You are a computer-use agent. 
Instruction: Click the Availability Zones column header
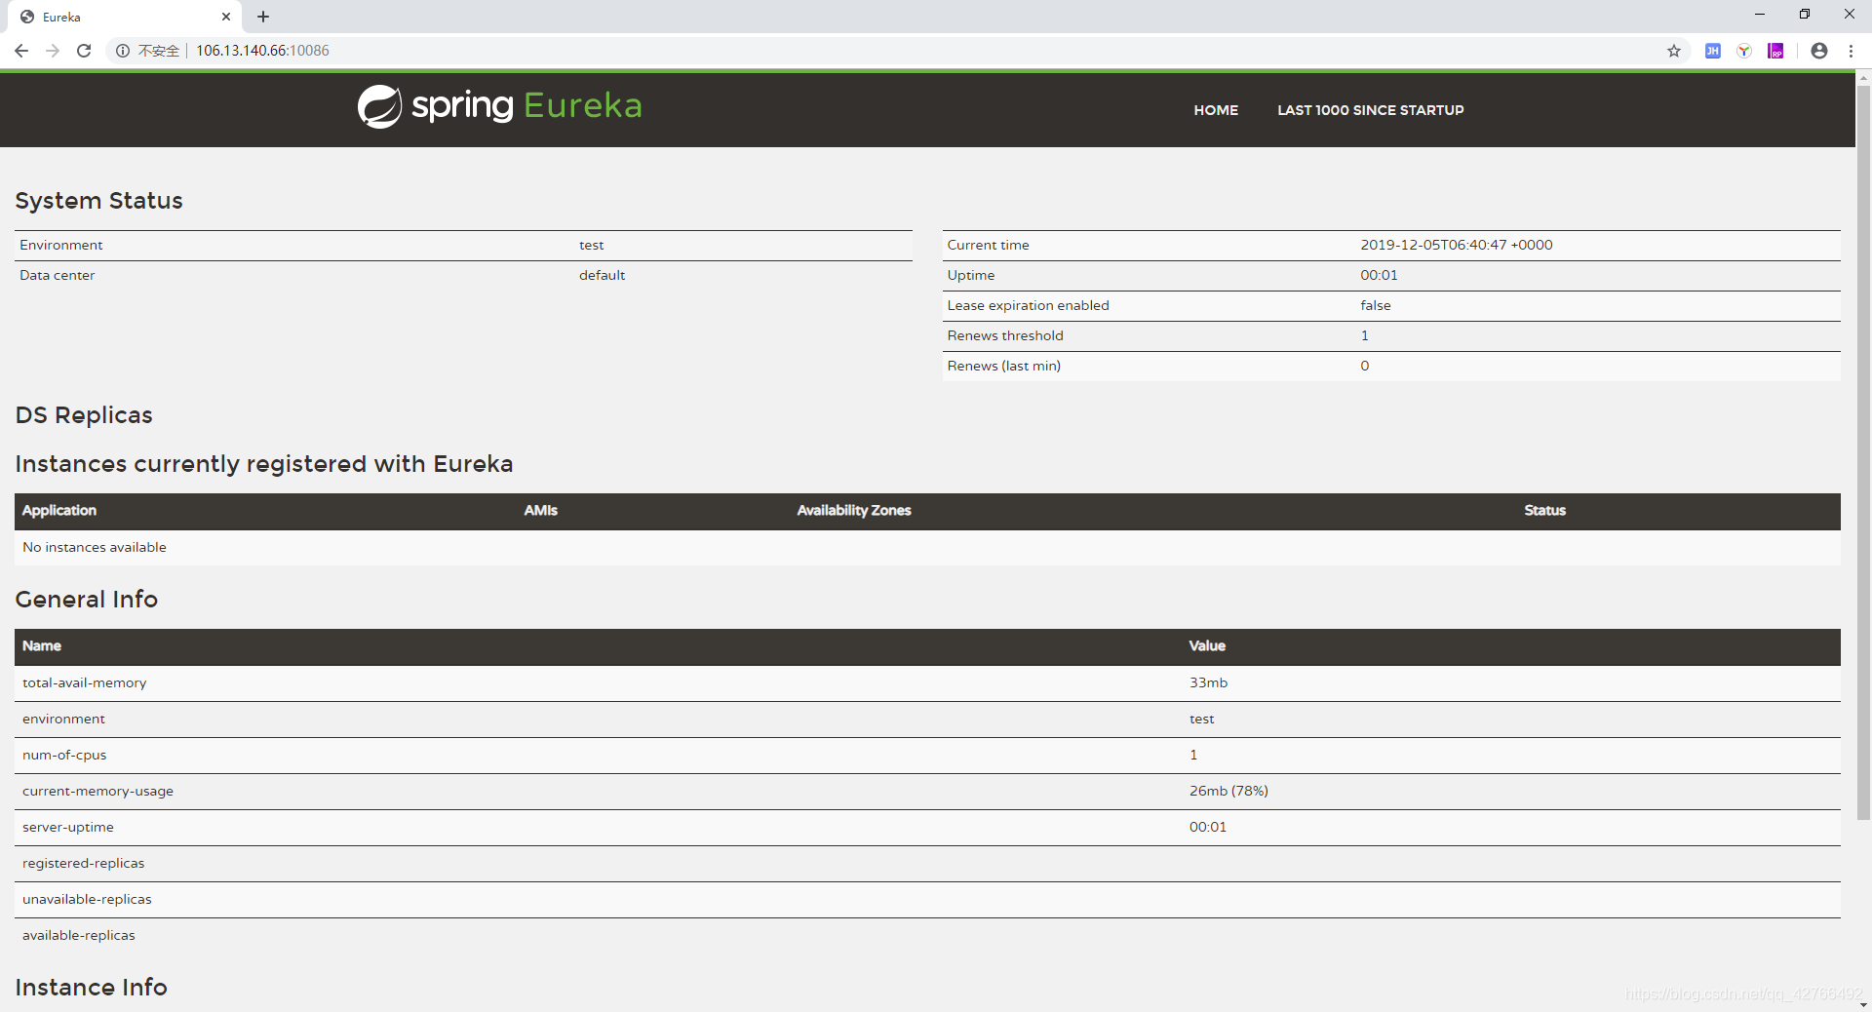point(853,510)
